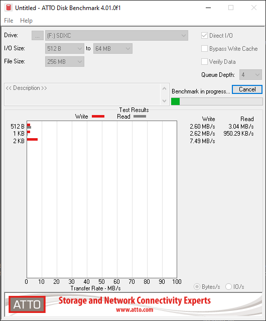The height and width of the screenshot is (321, 266).
Task: Click the 512 B row label
Action: pos(18,126)
